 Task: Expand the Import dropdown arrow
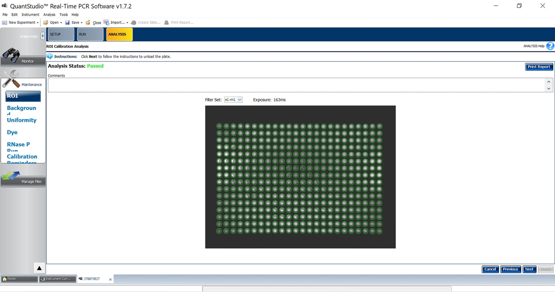tap(127, 23)
